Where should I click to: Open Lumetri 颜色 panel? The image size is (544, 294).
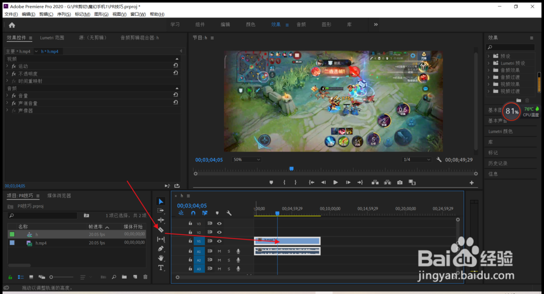(500, 132)
